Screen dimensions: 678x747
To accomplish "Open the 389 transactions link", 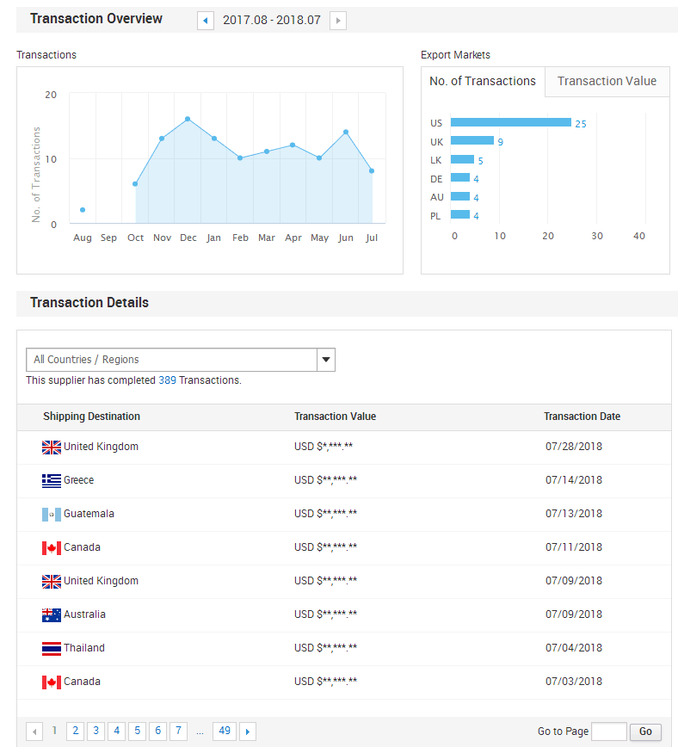I will pyautogui.click(x=167, y=380).
